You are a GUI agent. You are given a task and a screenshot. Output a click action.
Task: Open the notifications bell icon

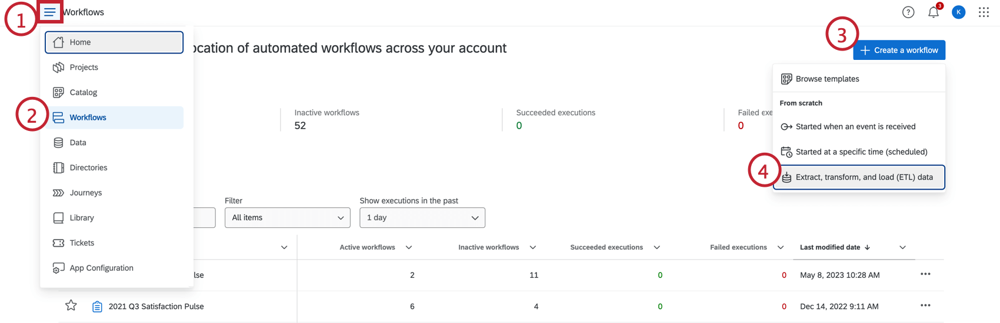coord(934,12)
